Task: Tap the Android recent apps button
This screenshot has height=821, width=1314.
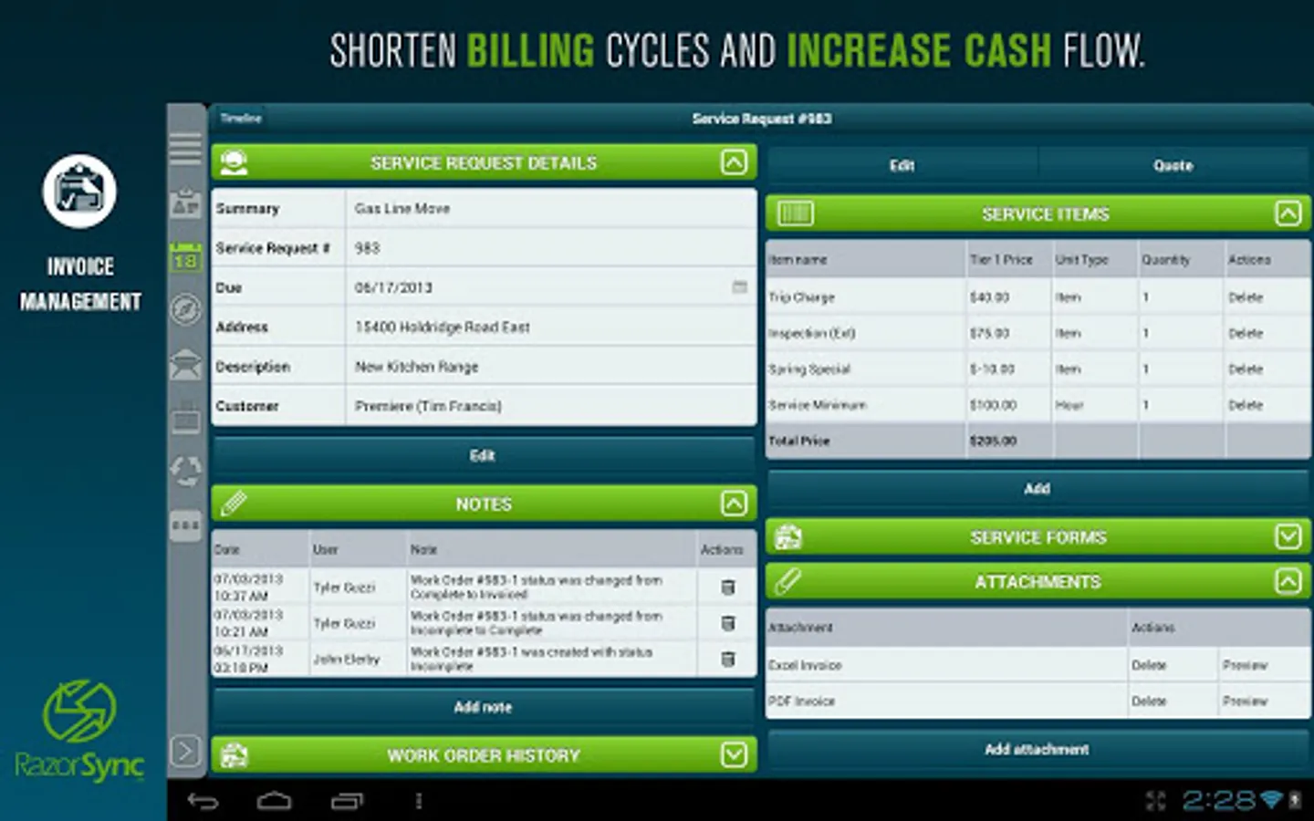Action: 347,801
